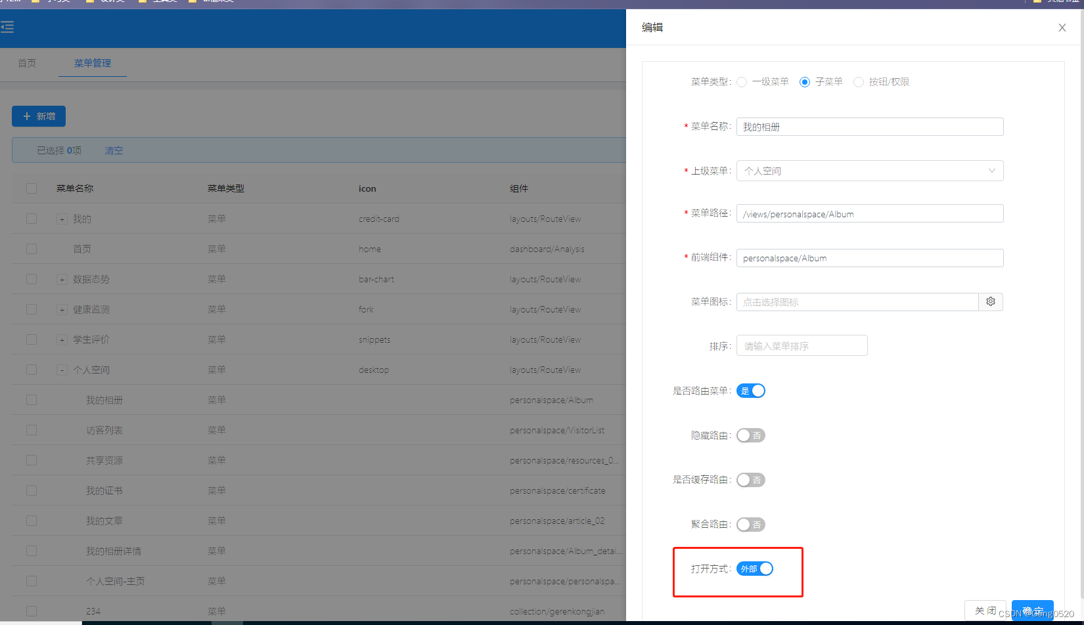Check the checkbox for the 我的证书 row

pos(32,490)
